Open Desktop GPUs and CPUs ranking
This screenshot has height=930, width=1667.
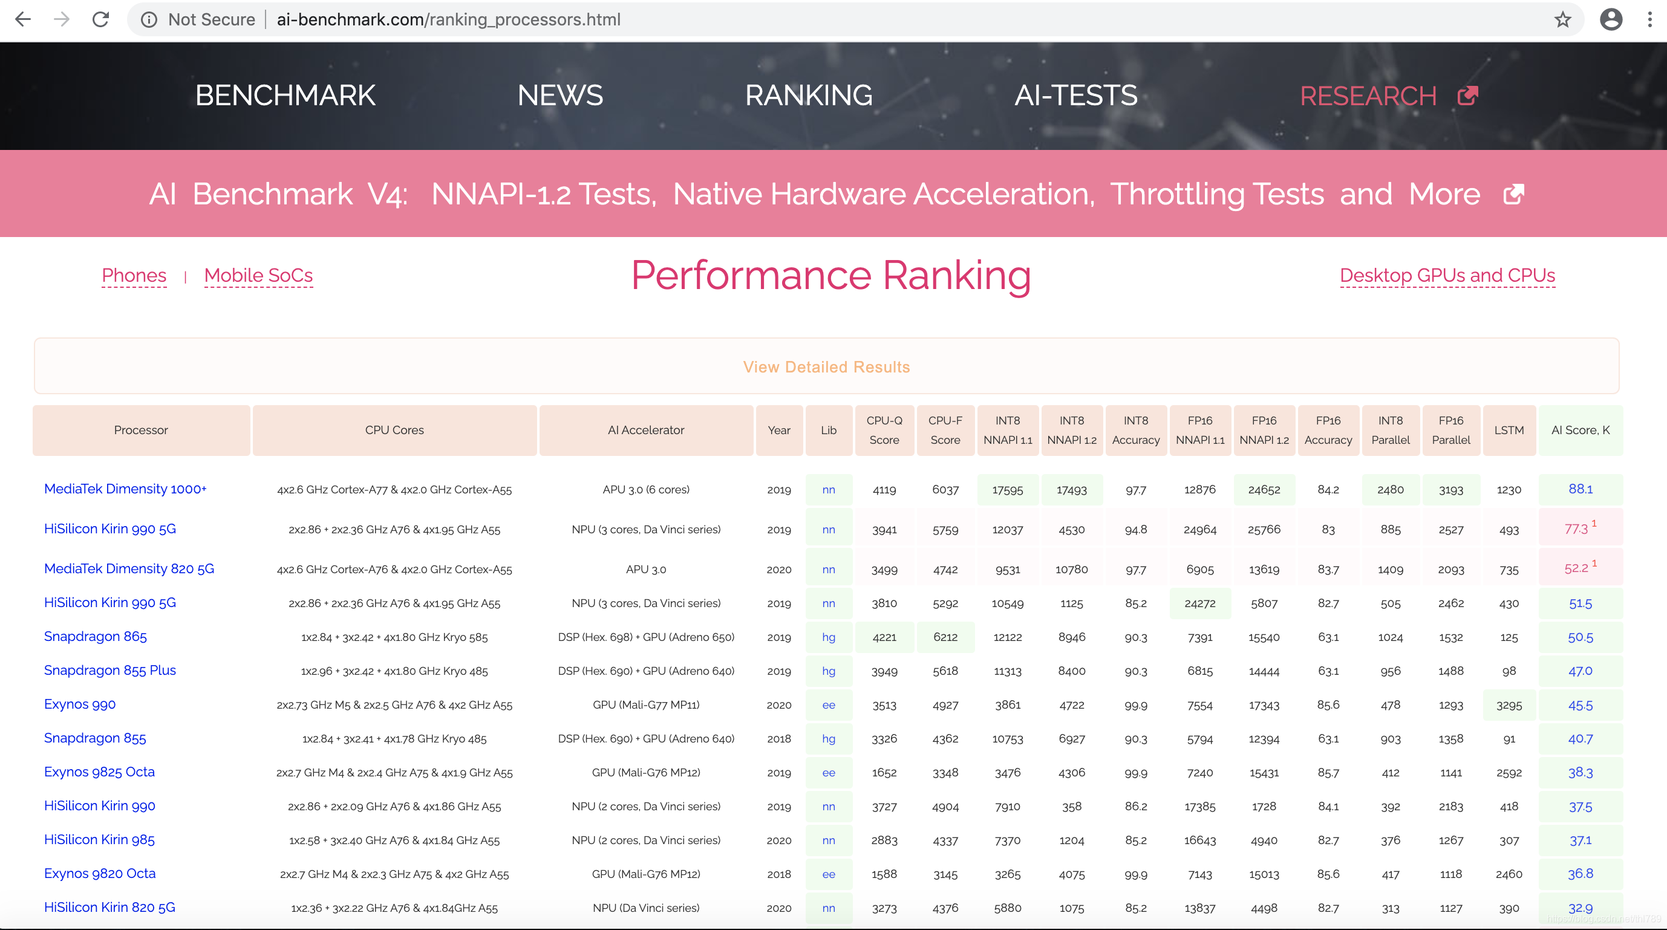tap(1447, 276)
